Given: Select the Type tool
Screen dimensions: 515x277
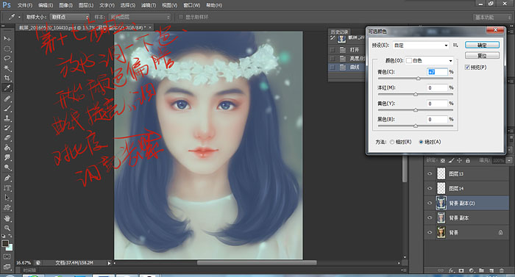Looking at the screenshot, I should [7, 188].
